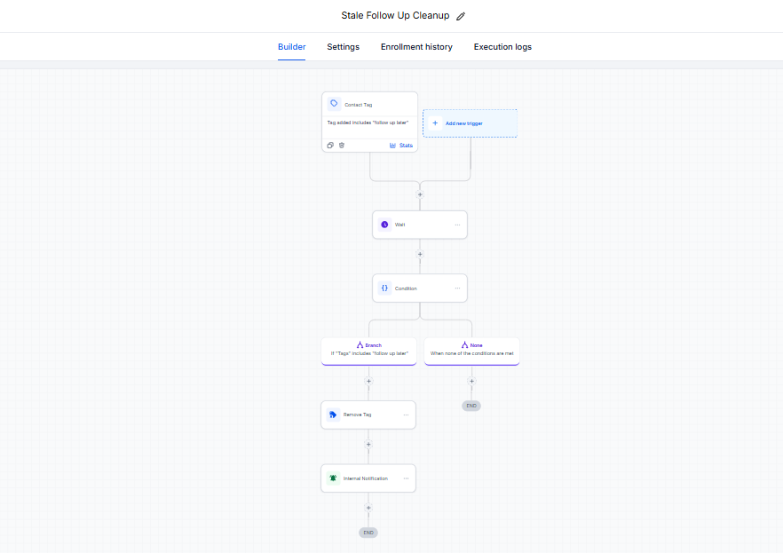Open the Wait step options menu

pyautogui.click(x=457, y=225)
